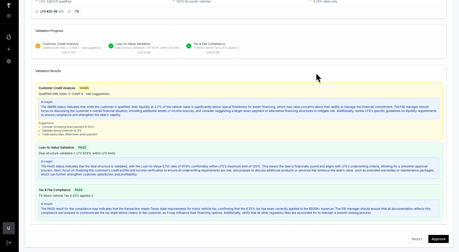Screen dimensions: 459x252
Task: Click the 2:08:16 PM timestamp
Action: pos(144,53)
